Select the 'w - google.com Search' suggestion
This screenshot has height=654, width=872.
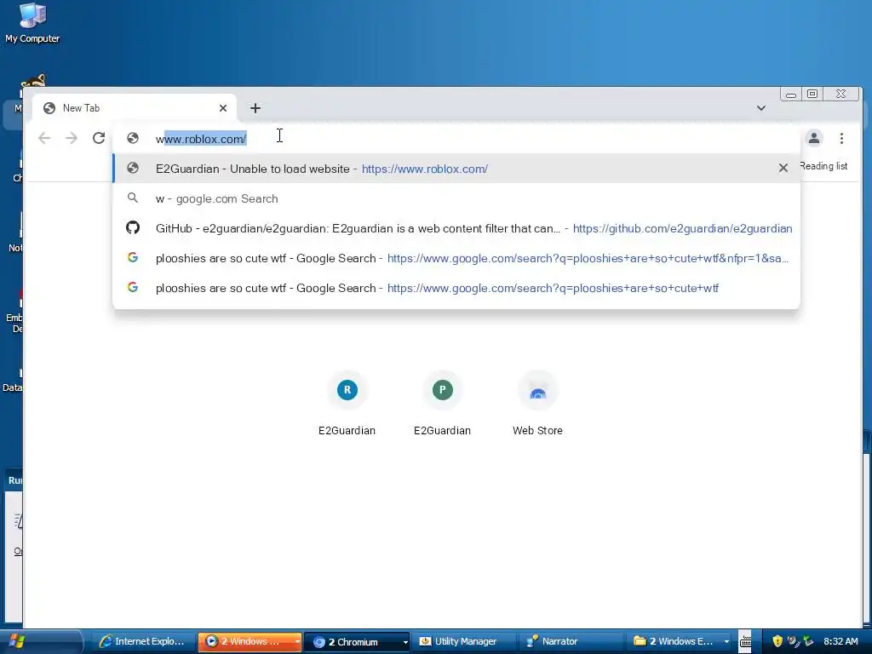[x=456, y=198]
